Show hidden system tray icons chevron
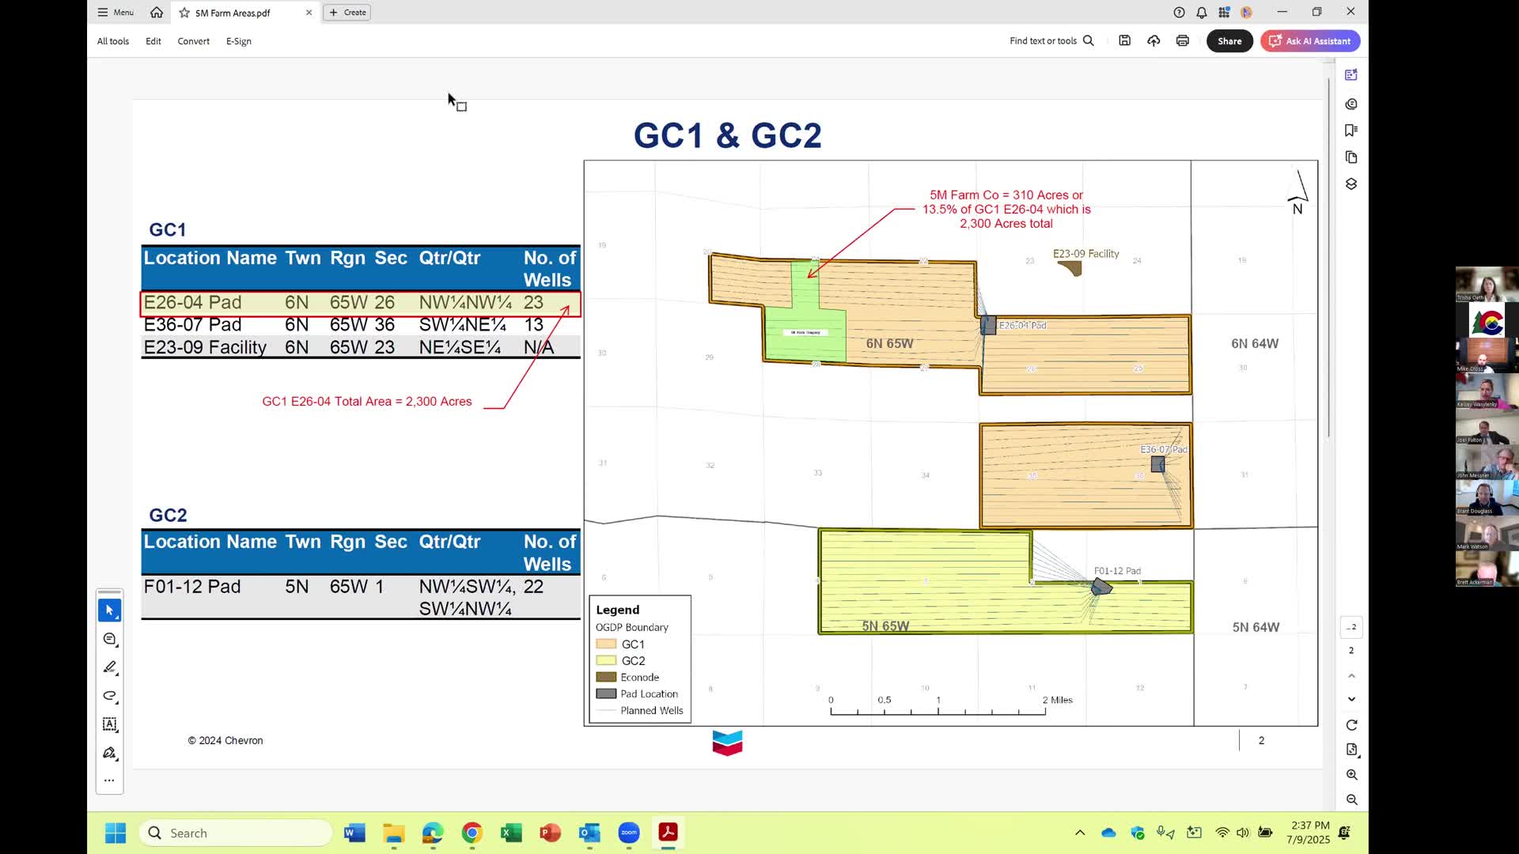Viewport: 1519px width, 854px height. click(x=1079, y=833)
